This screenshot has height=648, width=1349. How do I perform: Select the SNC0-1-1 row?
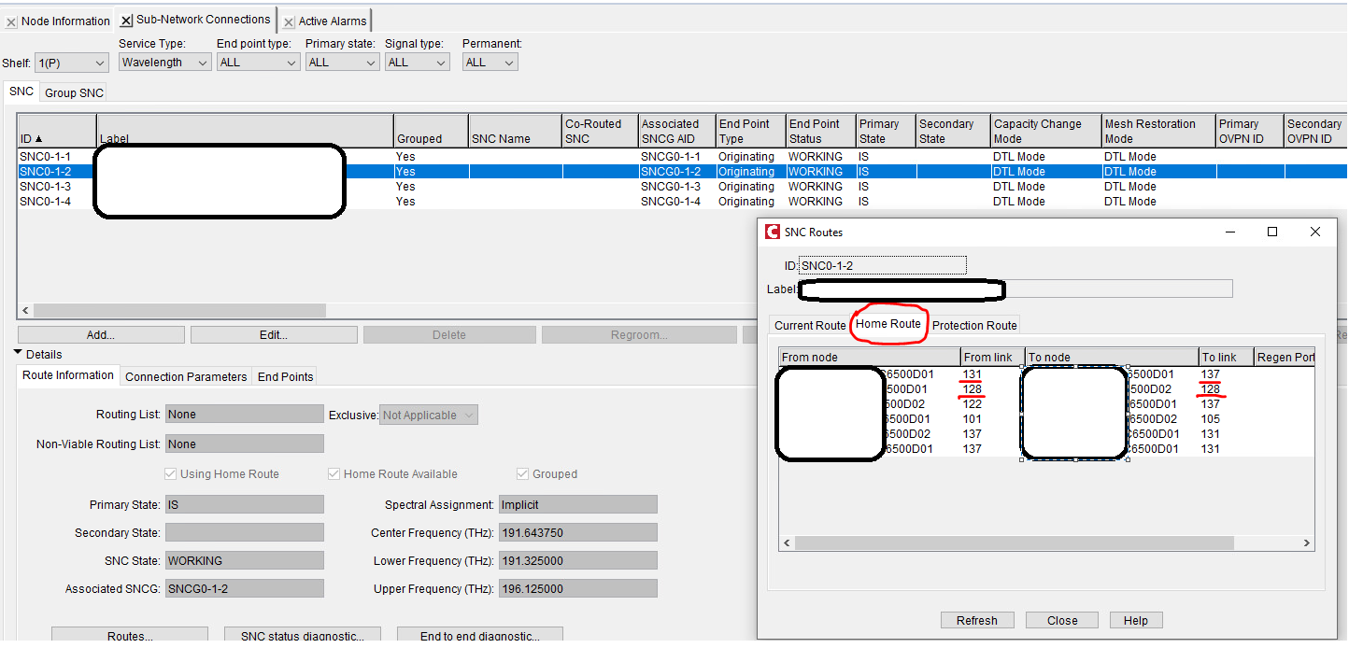(x=682, y=157)
